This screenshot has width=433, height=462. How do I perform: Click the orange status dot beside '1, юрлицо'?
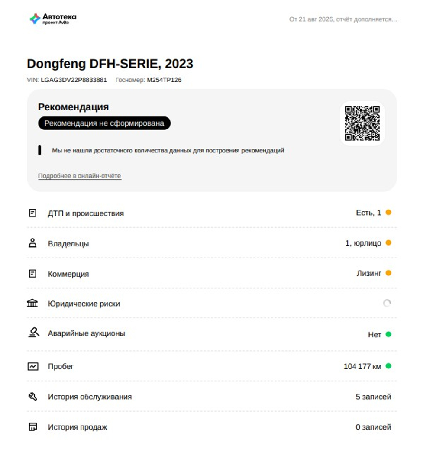tap(388, 243)
